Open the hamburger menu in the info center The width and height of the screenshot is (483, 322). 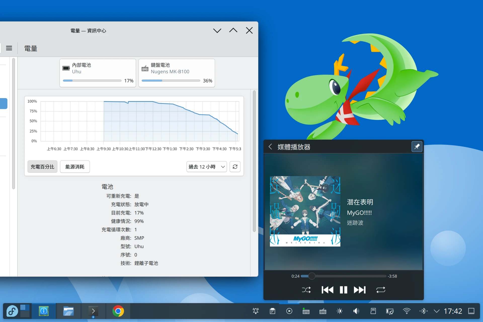[x=9, y=48]
